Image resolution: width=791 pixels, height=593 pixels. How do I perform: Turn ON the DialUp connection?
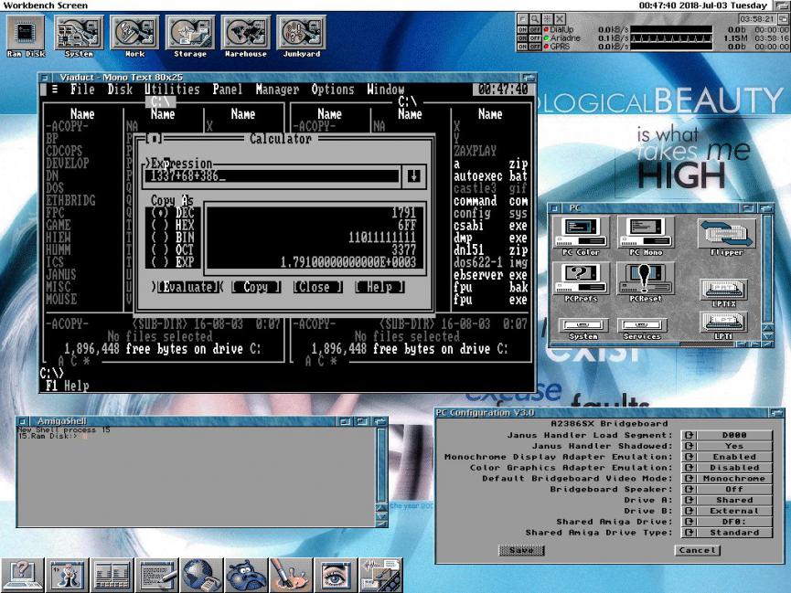point(523,29)
